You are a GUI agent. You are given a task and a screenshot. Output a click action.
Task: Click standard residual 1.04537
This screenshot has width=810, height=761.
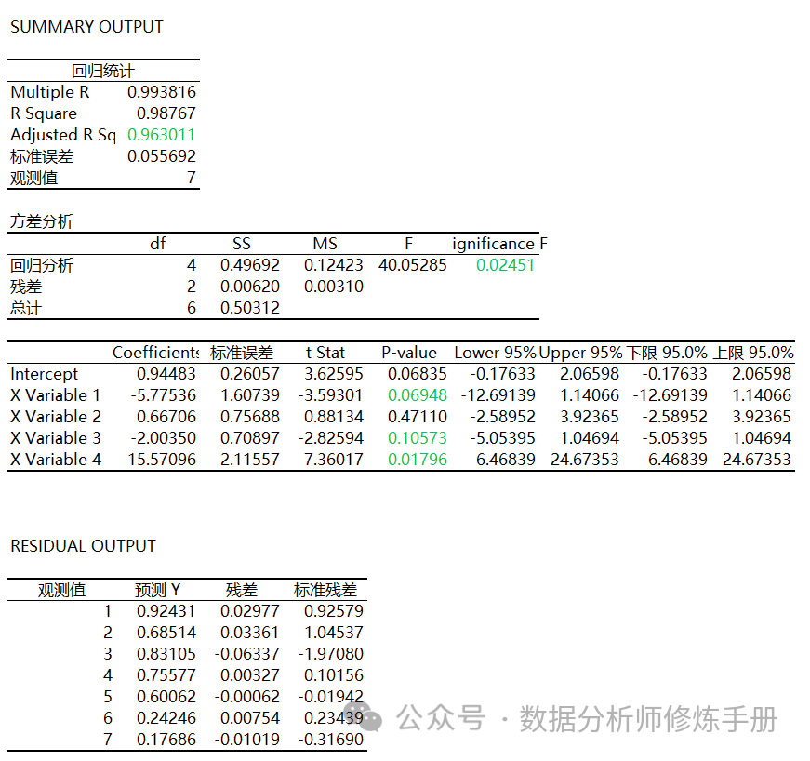pos(334,633)
